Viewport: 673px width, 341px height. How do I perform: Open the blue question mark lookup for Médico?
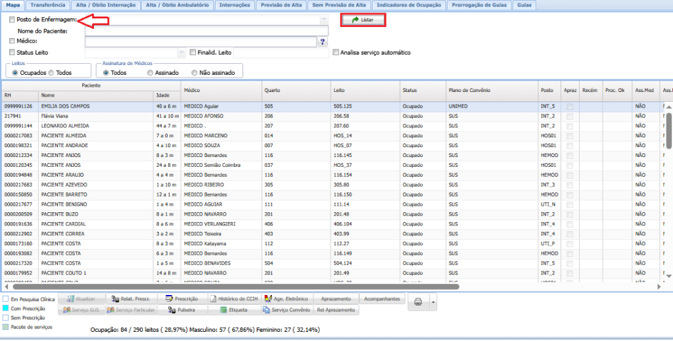pos(322,41)
